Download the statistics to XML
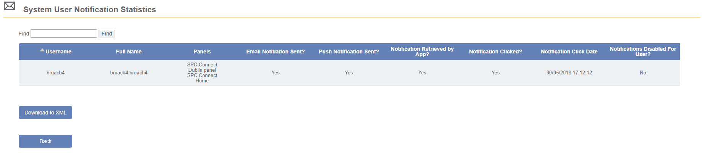Viewport: 702px width, 153px height. pos(45,113)
